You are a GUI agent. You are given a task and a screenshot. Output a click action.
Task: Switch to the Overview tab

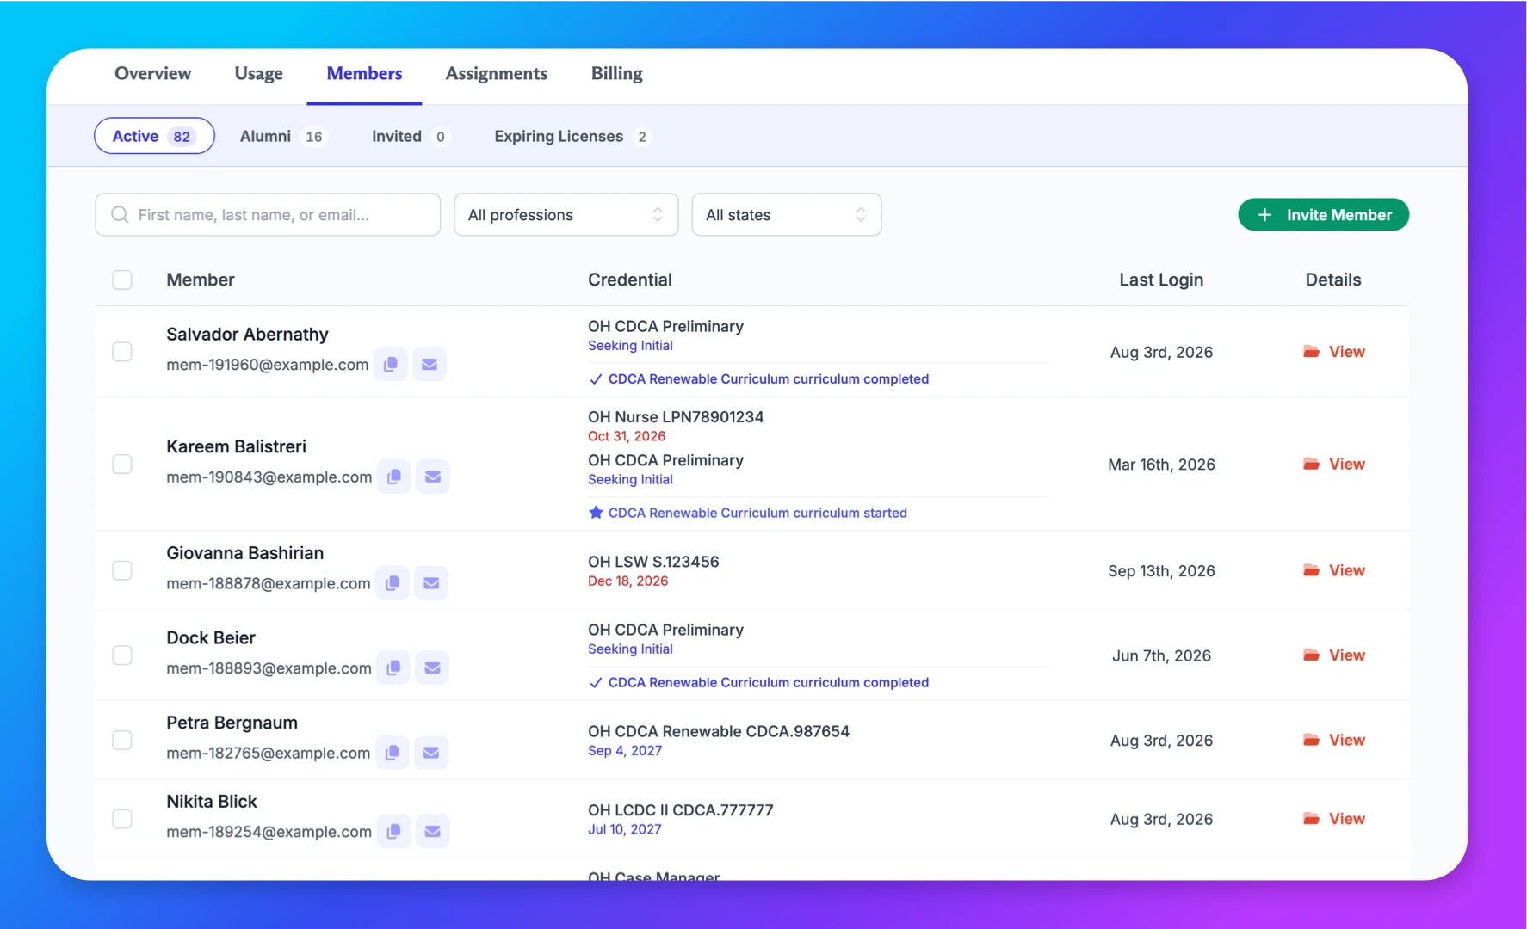point(153,74)
